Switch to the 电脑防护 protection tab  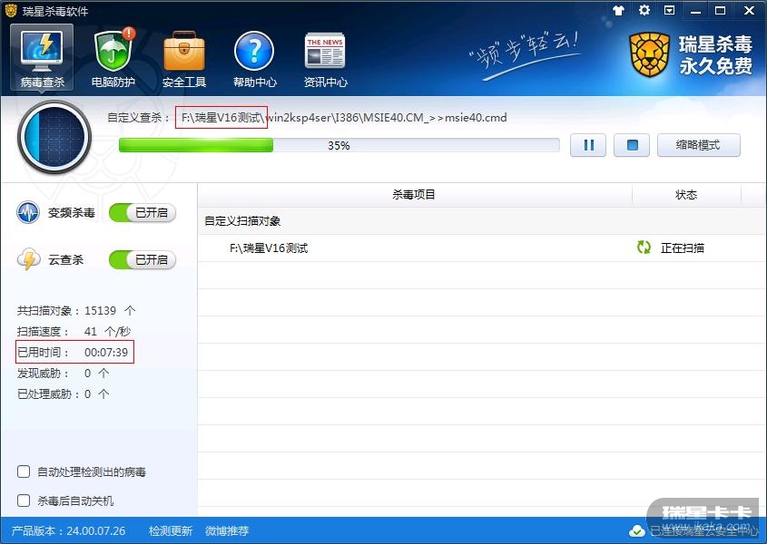coord(113,58)
